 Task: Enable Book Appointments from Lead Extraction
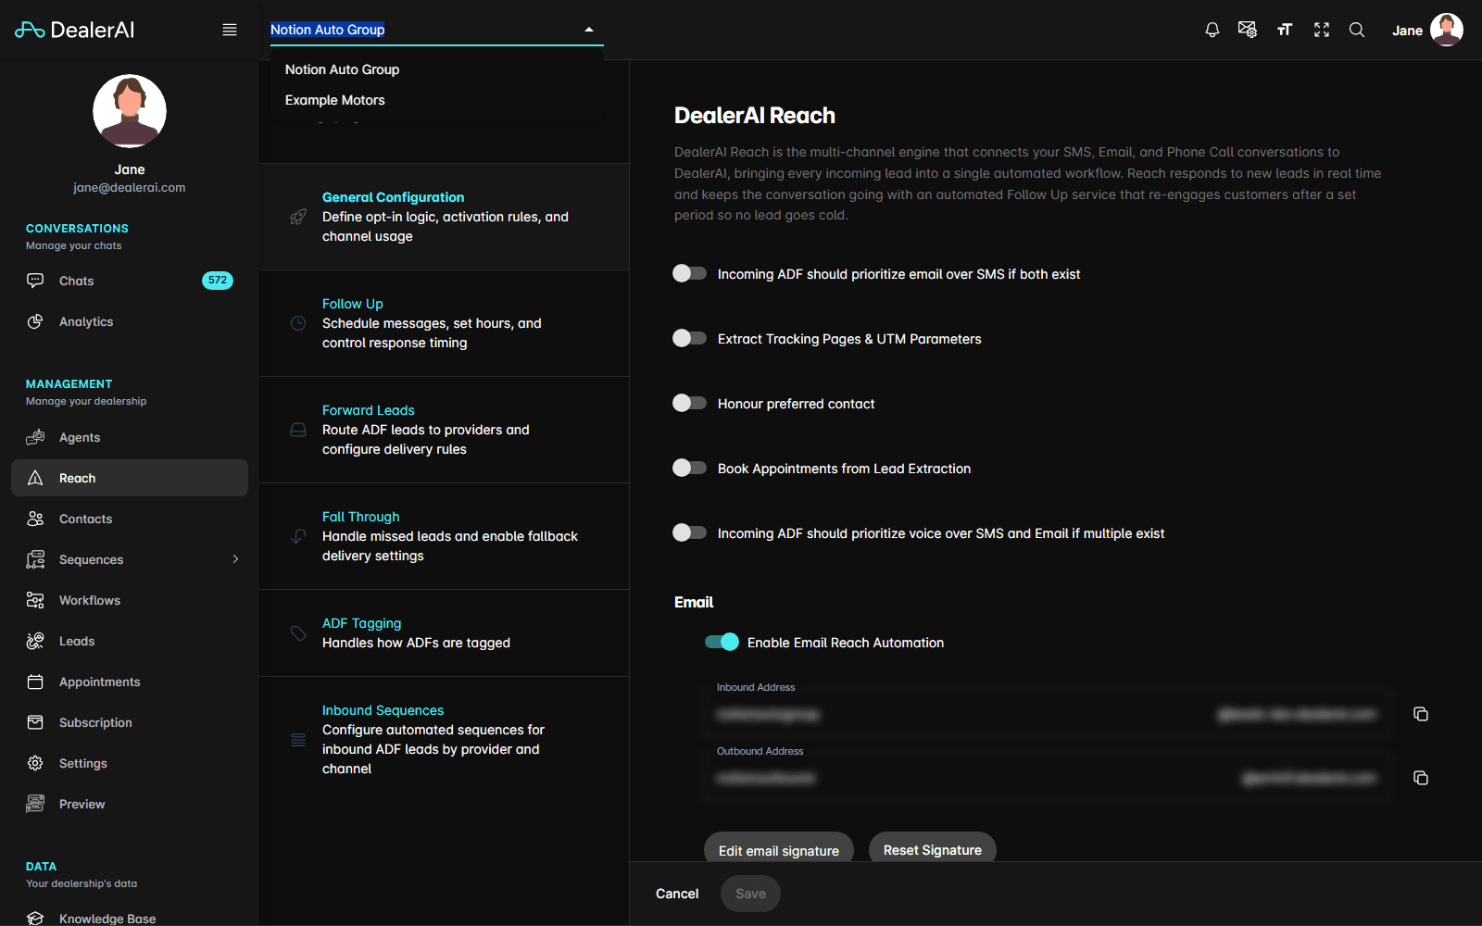click(x=689, y=468)
